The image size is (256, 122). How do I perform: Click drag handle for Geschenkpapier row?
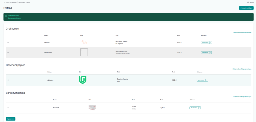pos(8,80)
